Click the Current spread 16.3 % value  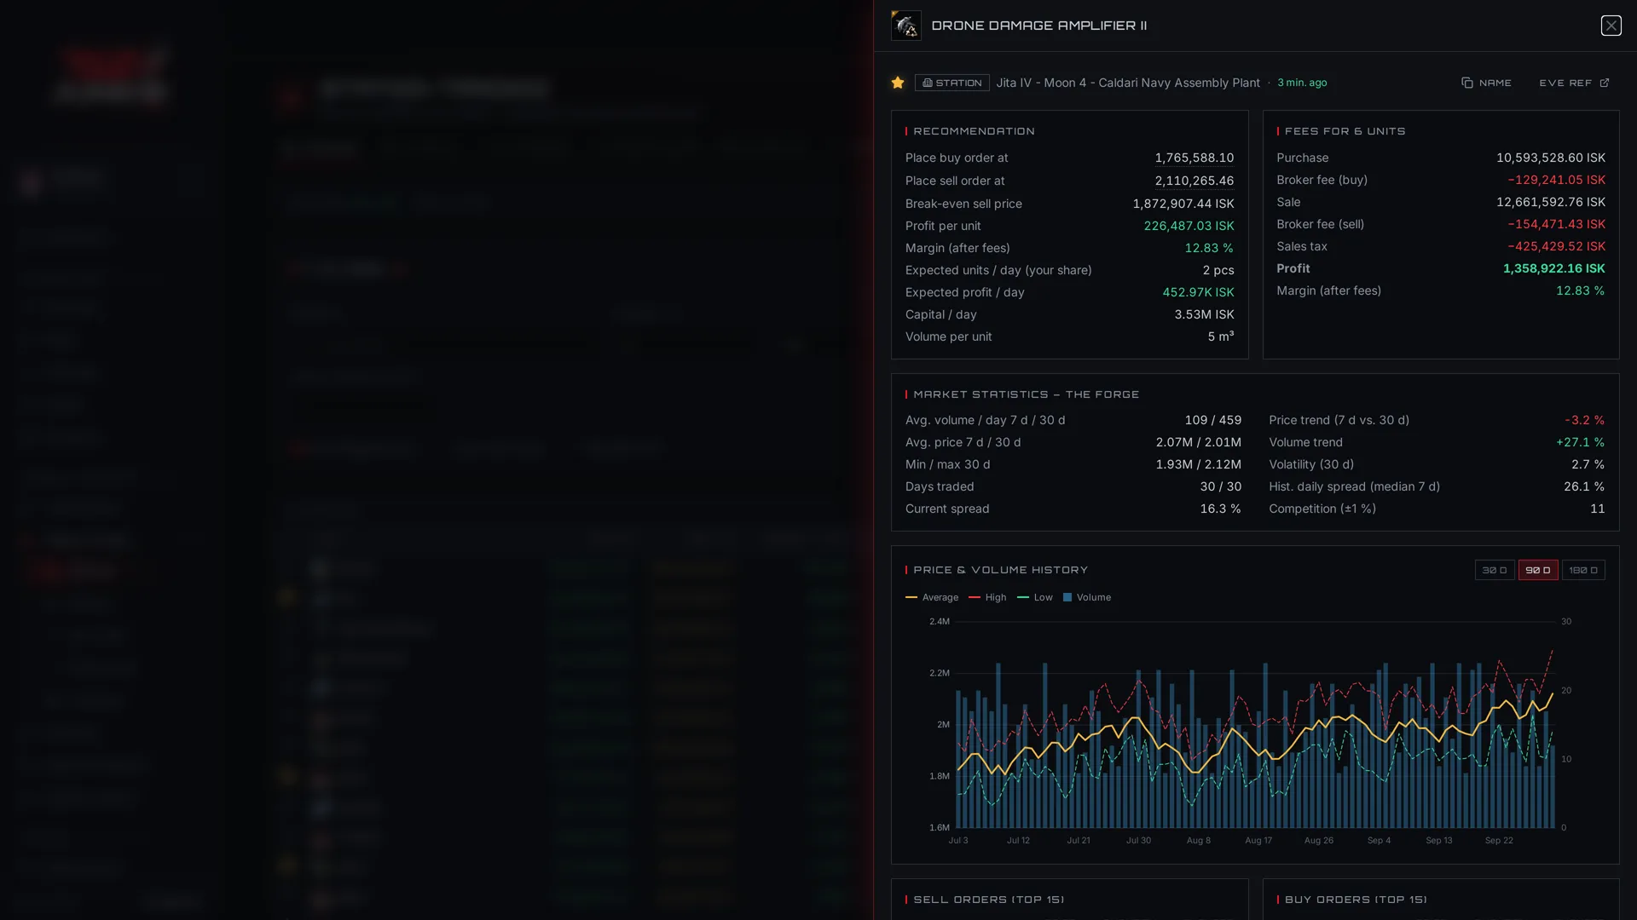tap(1220, 509)
